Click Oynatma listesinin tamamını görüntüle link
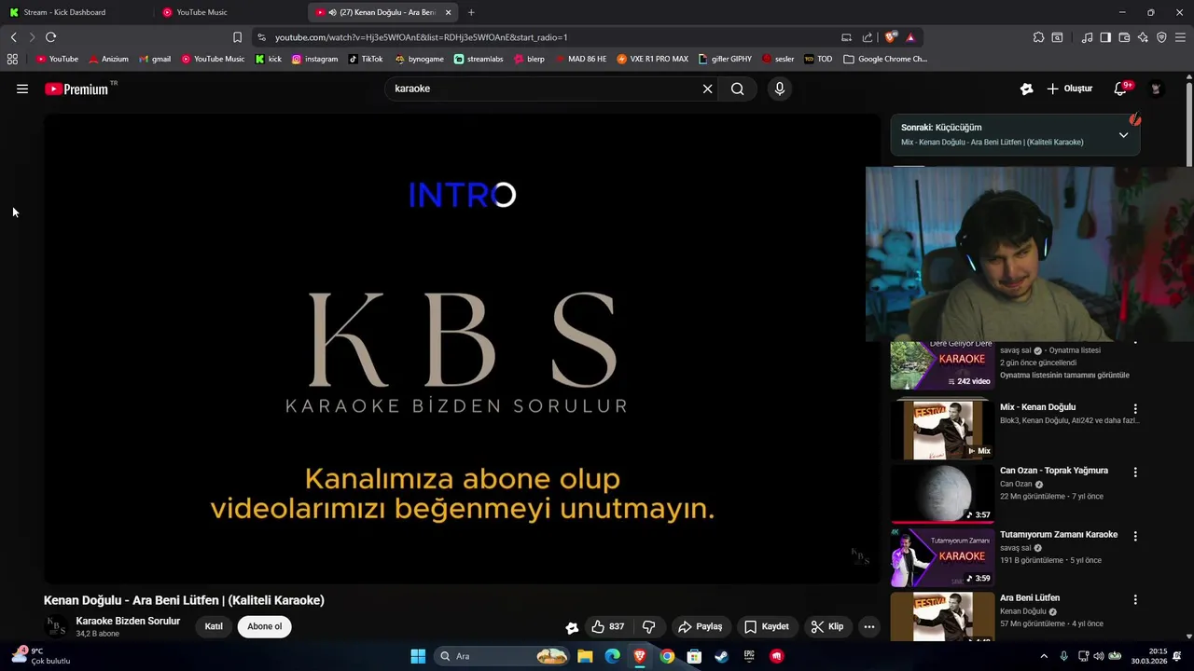This screenshot has height=671, width=1194. (1064, 375)
